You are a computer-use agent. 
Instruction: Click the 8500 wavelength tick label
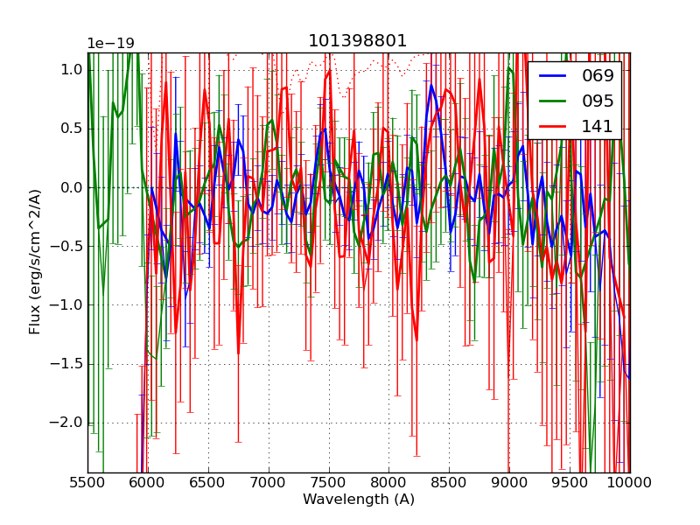[449, 482]
